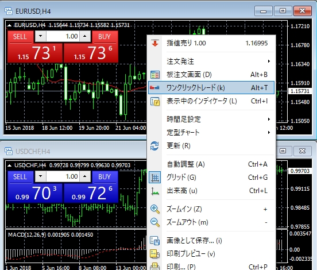
Task: Collapse EURUSD one-click panel triangle
Action: point(9,25)
